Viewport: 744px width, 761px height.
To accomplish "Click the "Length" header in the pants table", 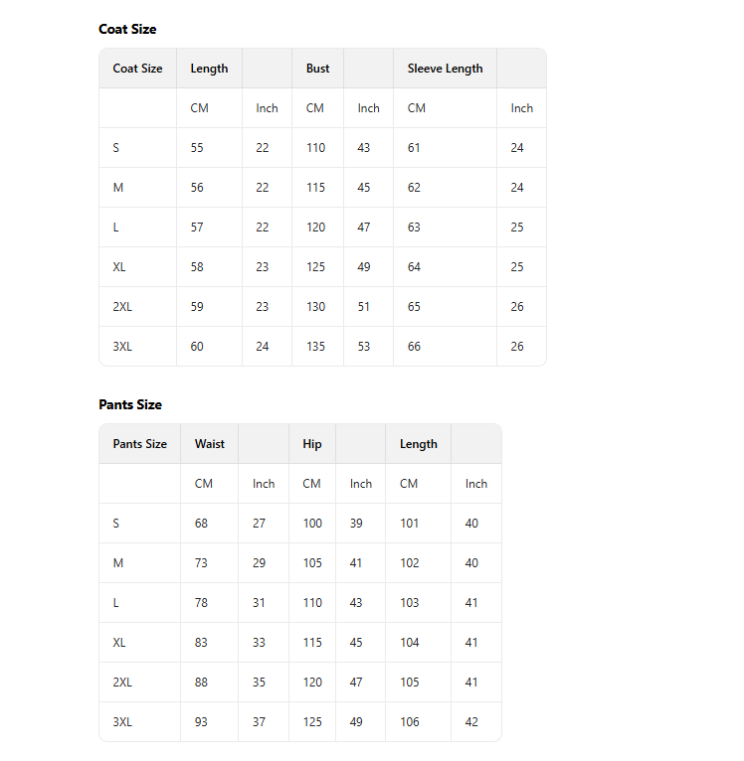I will (x=418, y=444).
